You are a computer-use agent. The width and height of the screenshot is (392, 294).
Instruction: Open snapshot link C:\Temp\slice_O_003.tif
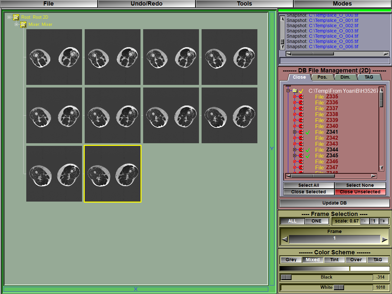[334, 31]
